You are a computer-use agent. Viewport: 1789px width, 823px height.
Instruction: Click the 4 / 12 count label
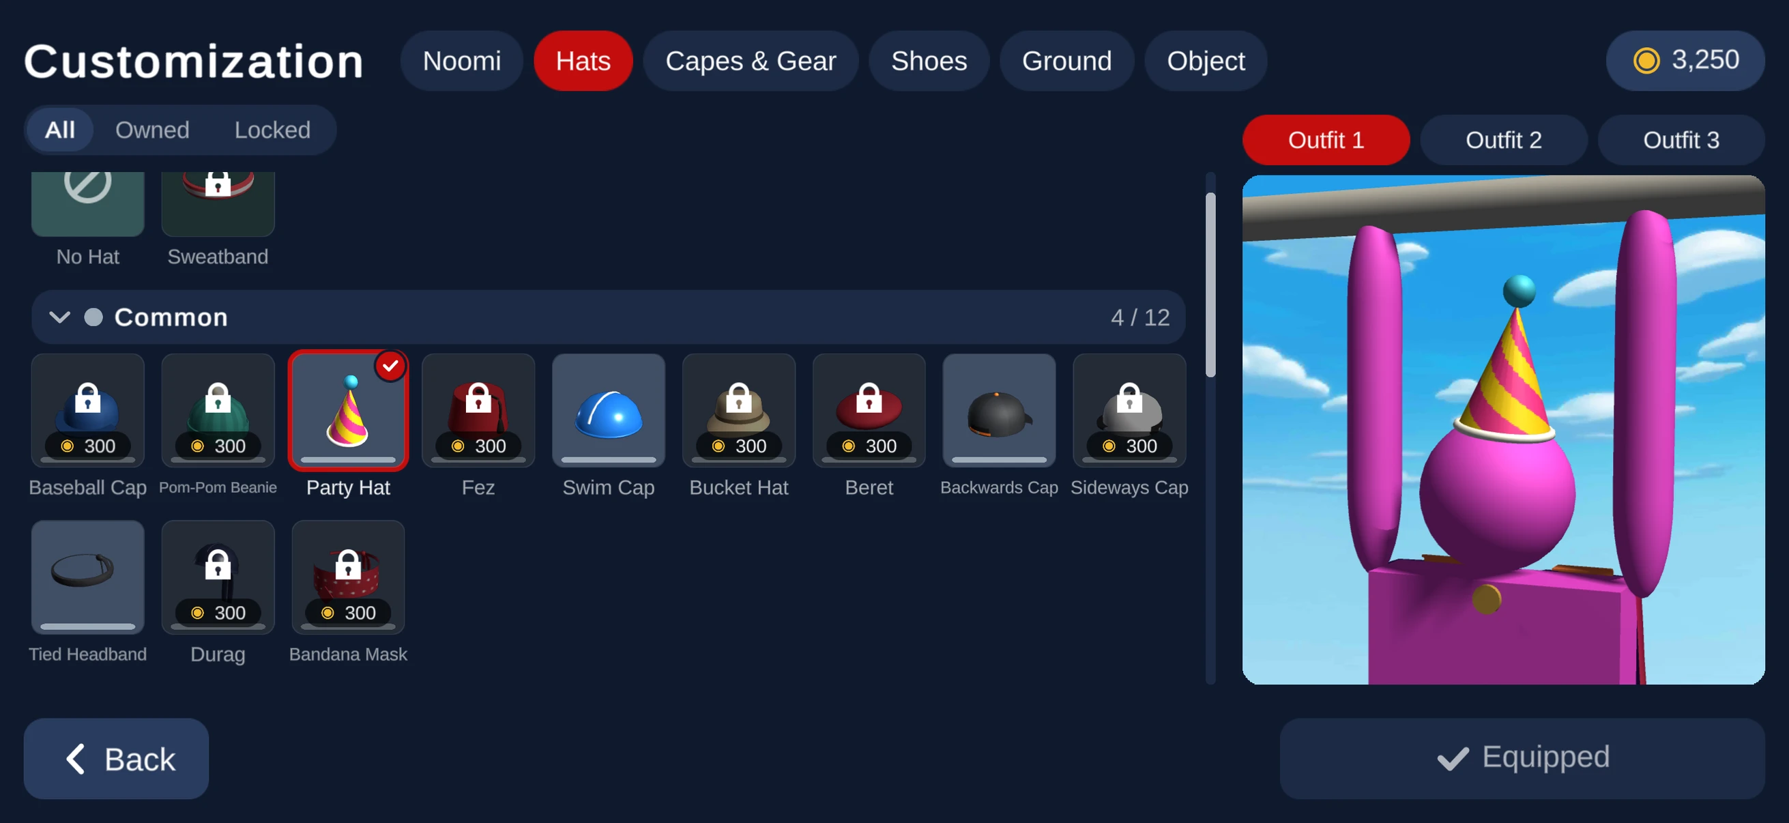[x=1140, y=317]
